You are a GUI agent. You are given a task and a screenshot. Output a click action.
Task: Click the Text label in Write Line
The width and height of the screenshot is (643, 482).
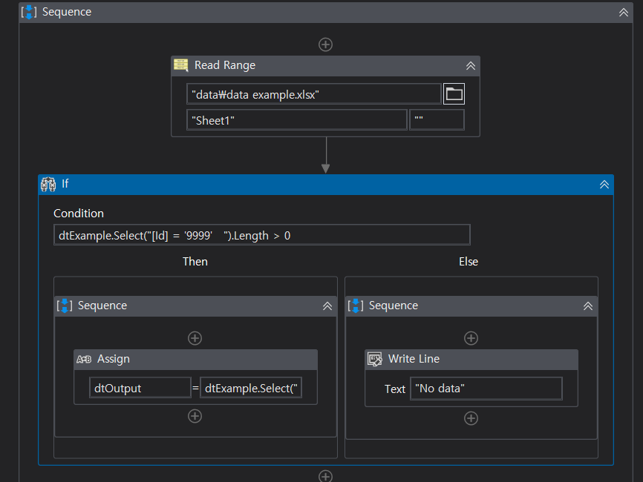(395, 389)
